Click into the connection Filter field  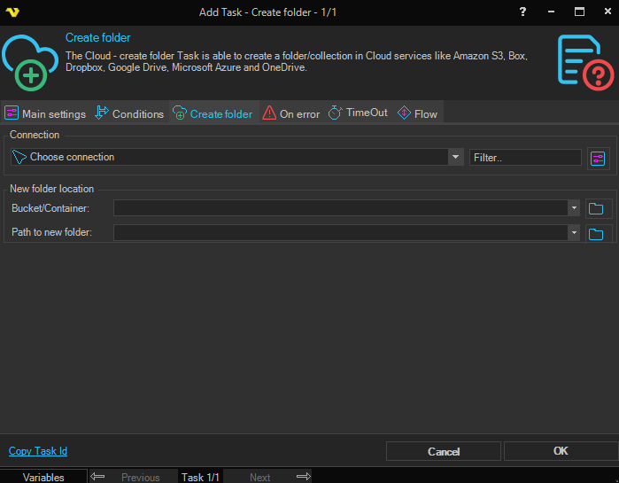pyautogui.click(x=524, y=157)
